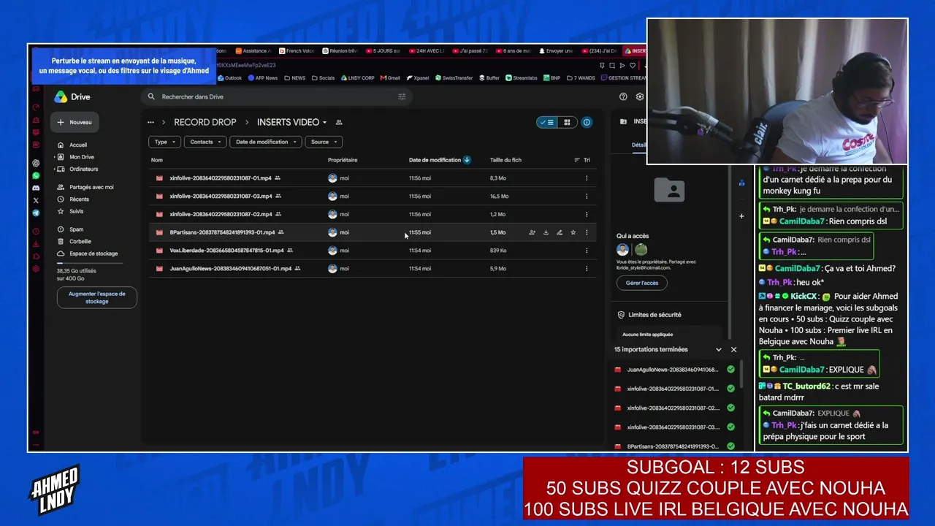Viewport: 935px width, 526px height.
Task: Open the Source filter dropdown
Action: tap(324, 142)
